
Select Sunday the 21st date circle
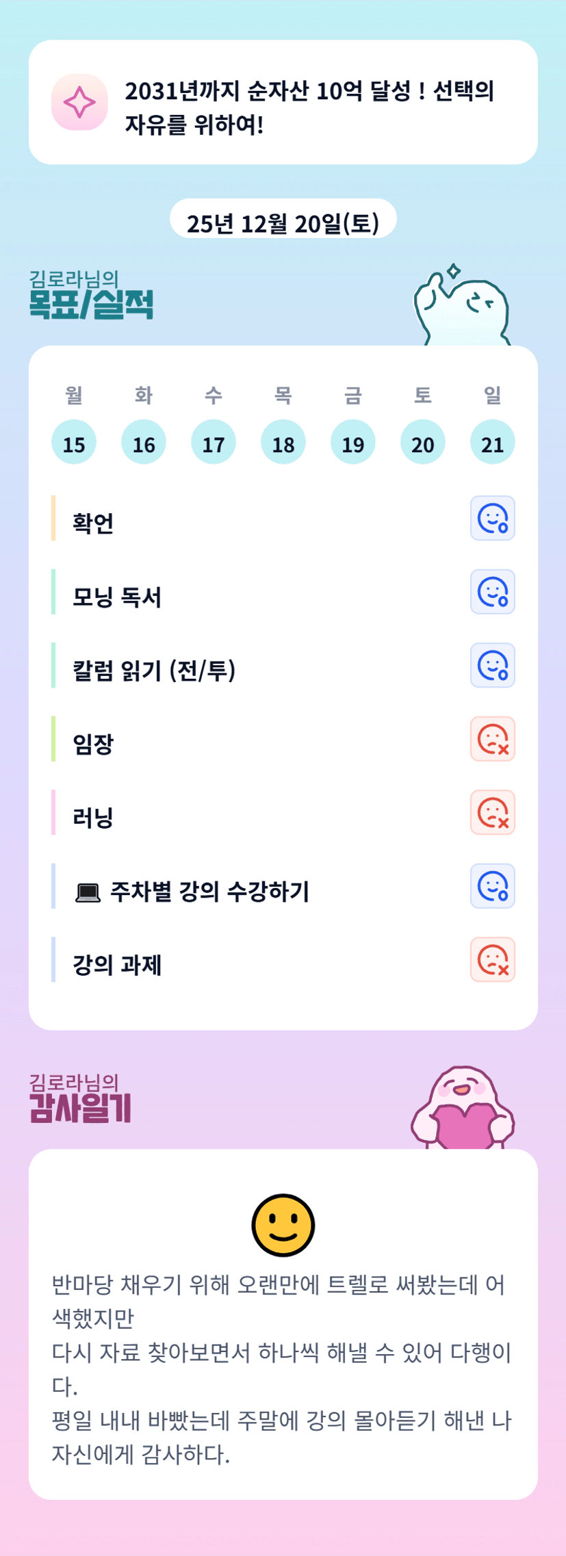pos(492,442)
